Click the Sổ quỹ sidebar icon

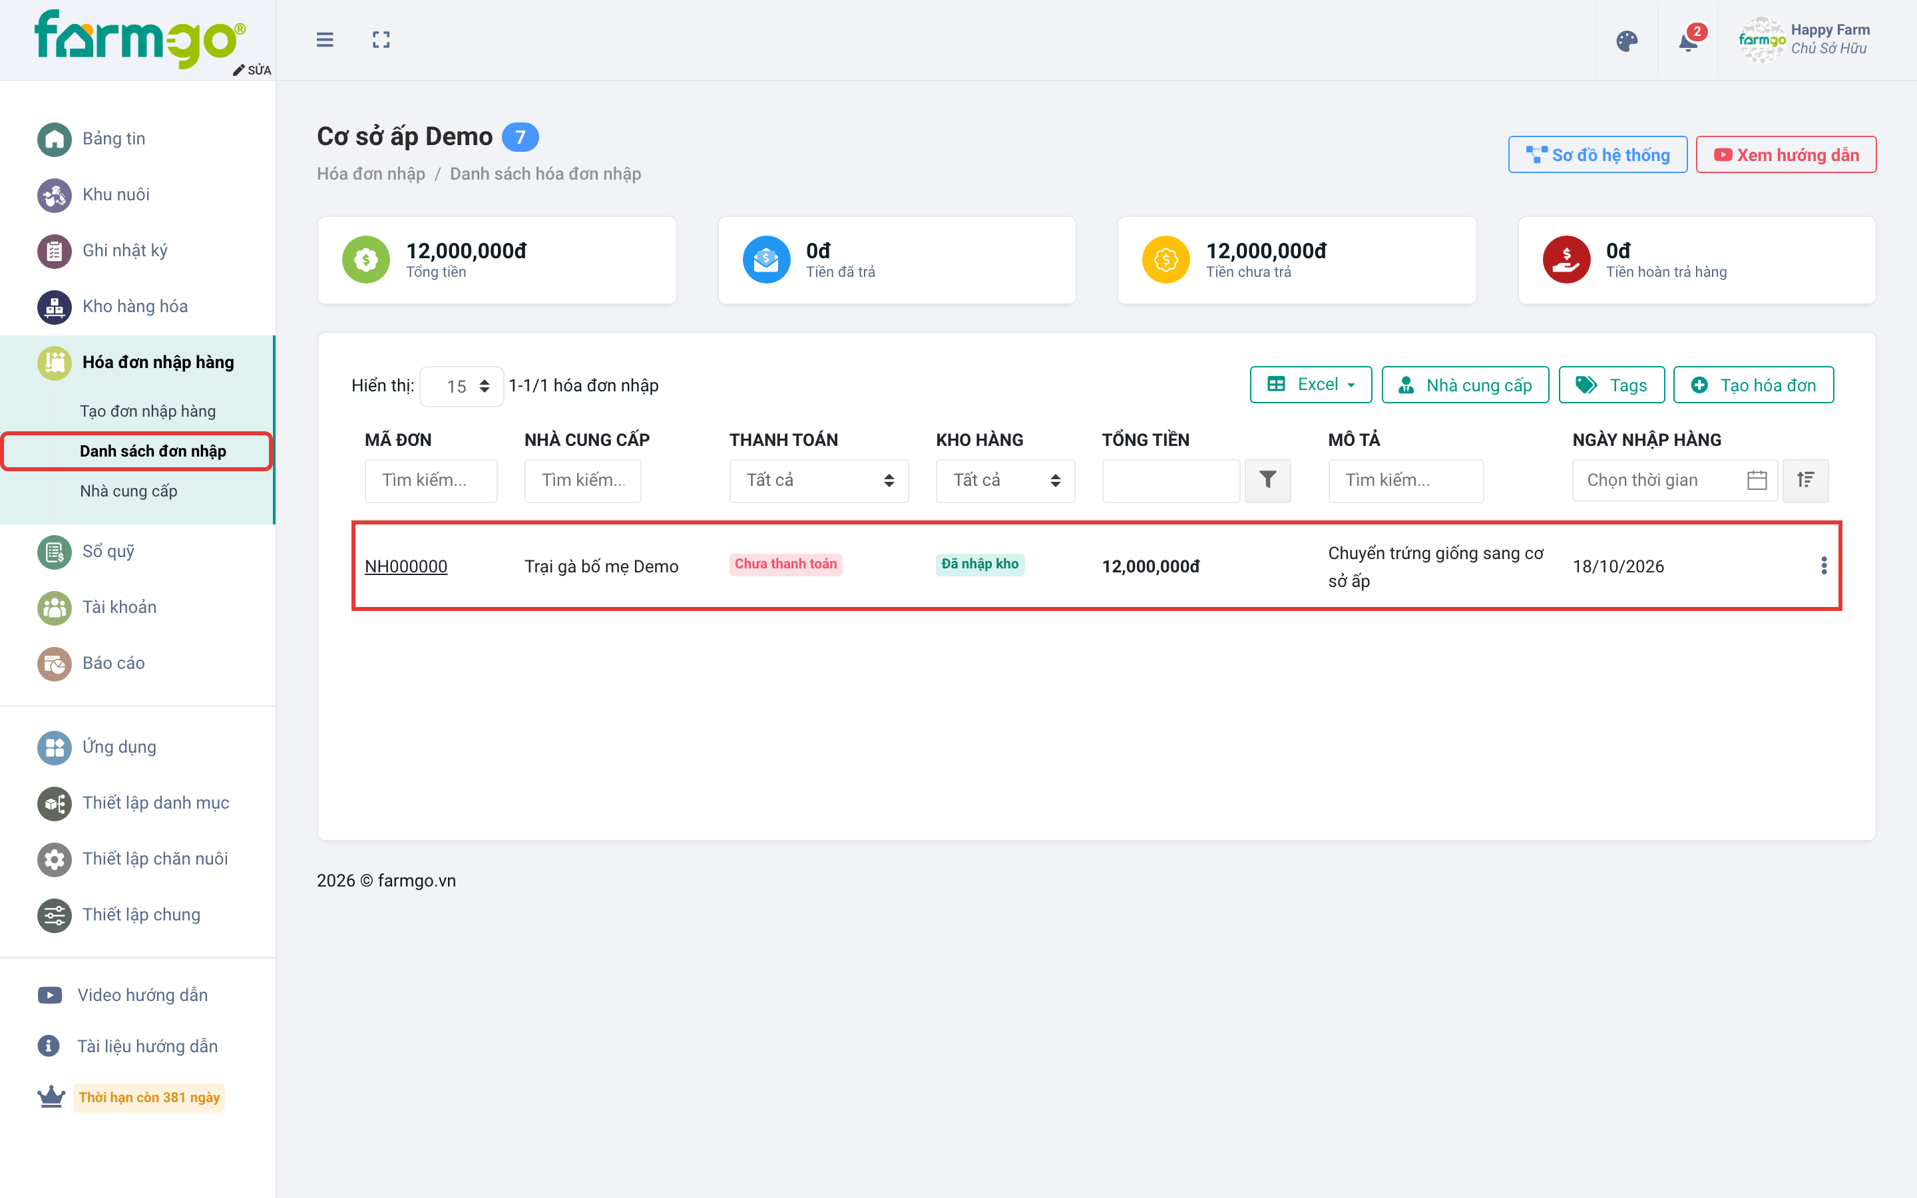click(54, 552)
